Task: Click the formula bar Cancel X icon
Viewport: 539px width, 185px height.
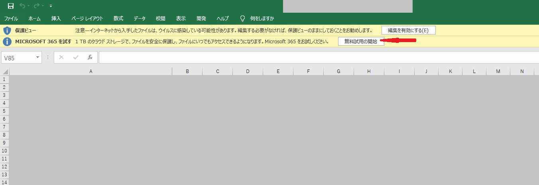Action: pyautogui.click(x=61, y=57)
